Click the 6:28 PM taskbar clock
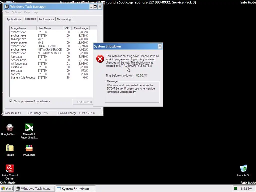 coord(246,188)
